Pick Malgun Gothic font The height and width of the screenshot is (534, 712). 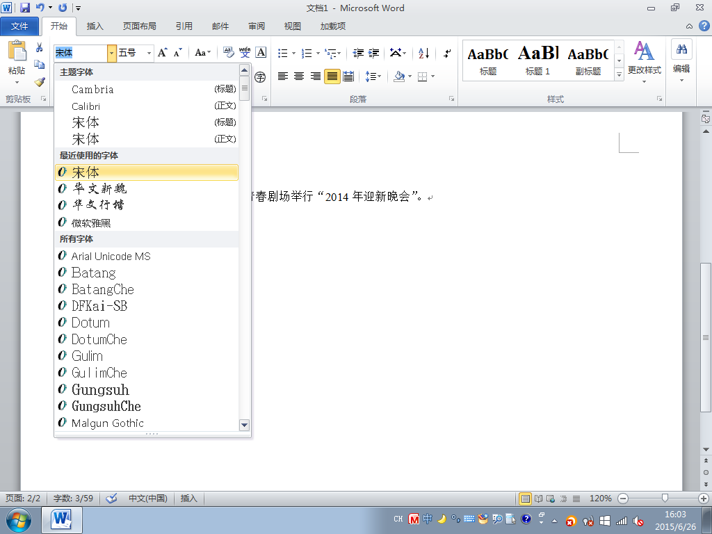coord(146,423)
